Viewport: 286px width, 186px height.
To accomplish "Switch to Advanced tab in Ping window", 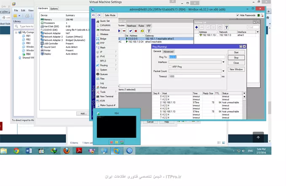I will 168,52.
